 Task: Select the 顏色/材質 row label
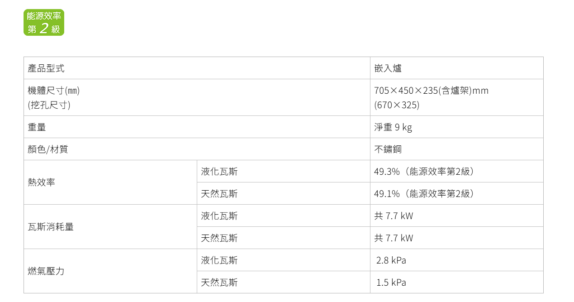click(x=197, y=149)
